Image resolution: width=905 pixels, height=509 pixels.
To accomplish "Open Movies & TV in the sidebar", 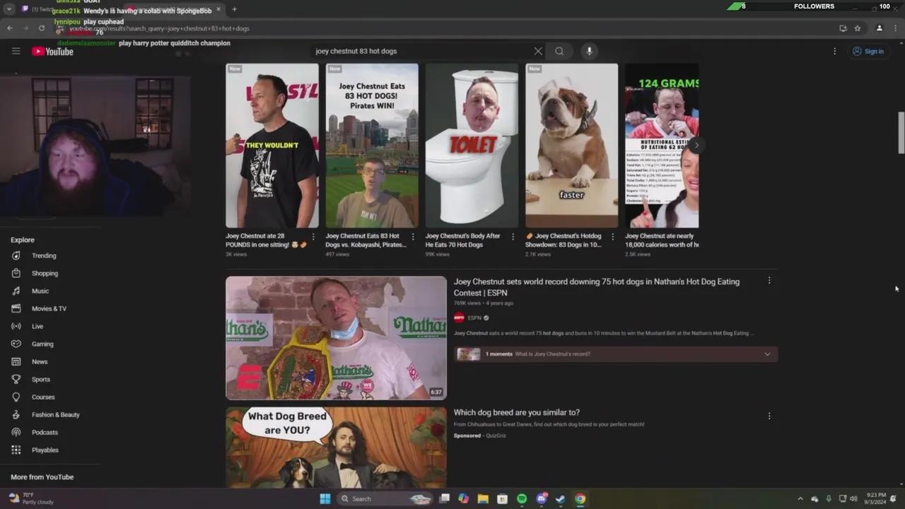I will pos(49,308).
